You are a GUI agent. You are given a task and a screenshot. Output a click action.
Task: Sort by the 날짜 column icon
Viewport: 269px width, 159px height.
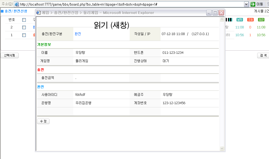pyautogui.click(x=239, y=20)
